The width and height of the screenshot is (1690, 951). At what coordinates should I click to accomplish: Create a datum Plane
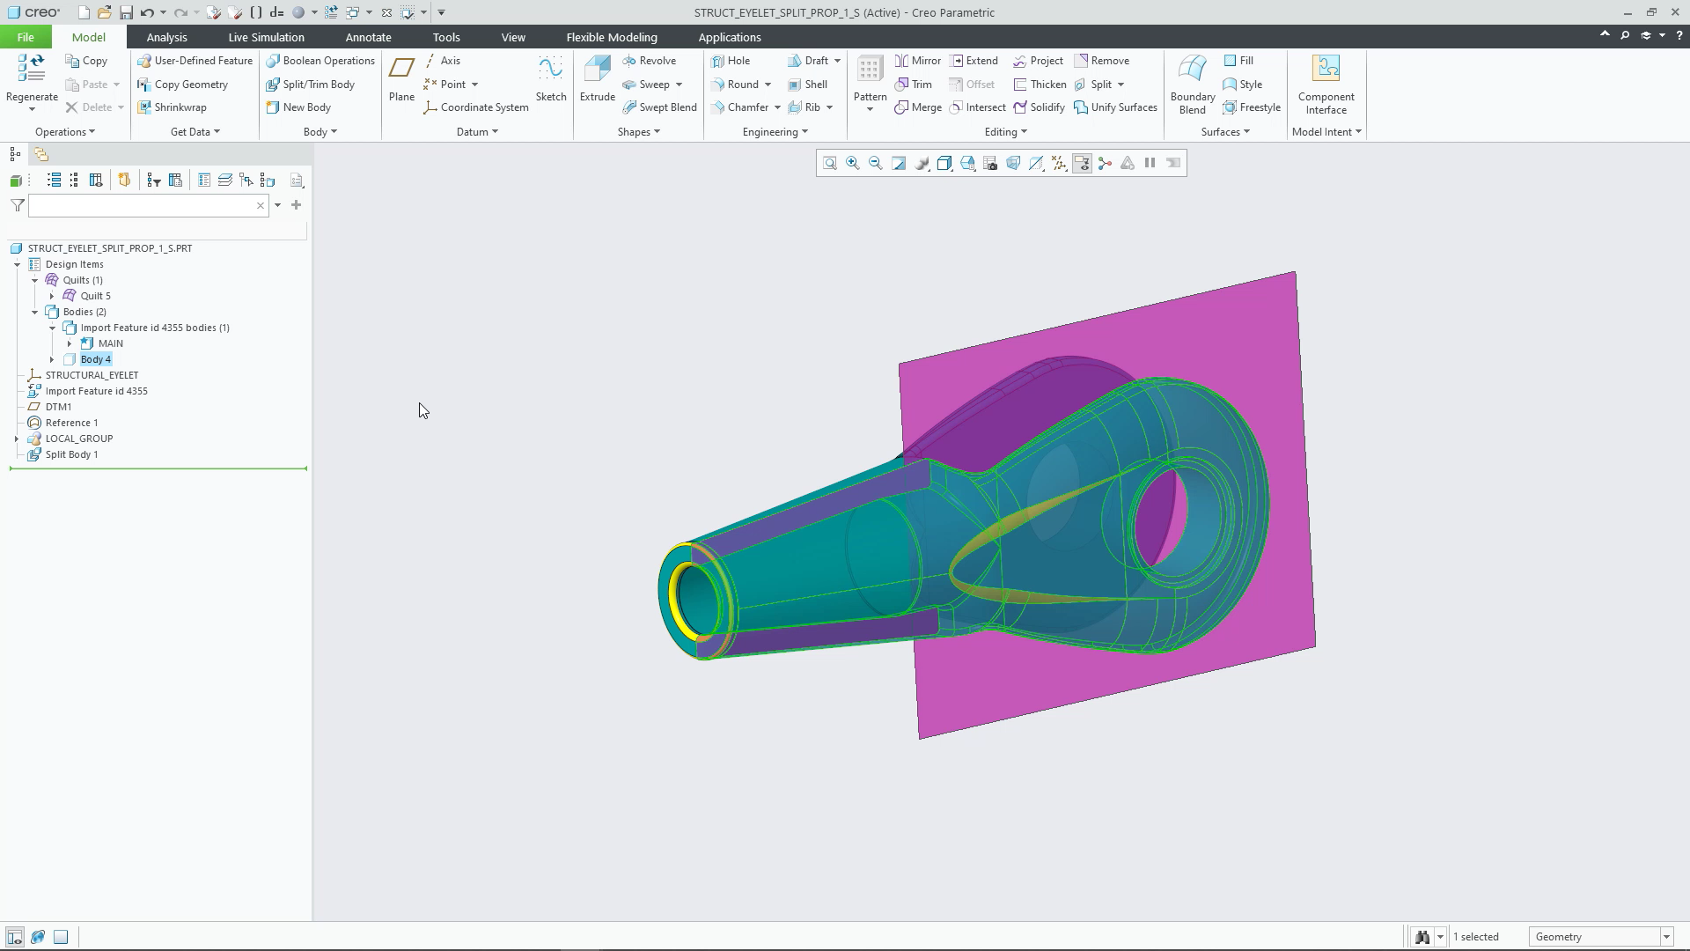[x=401, y=79]
